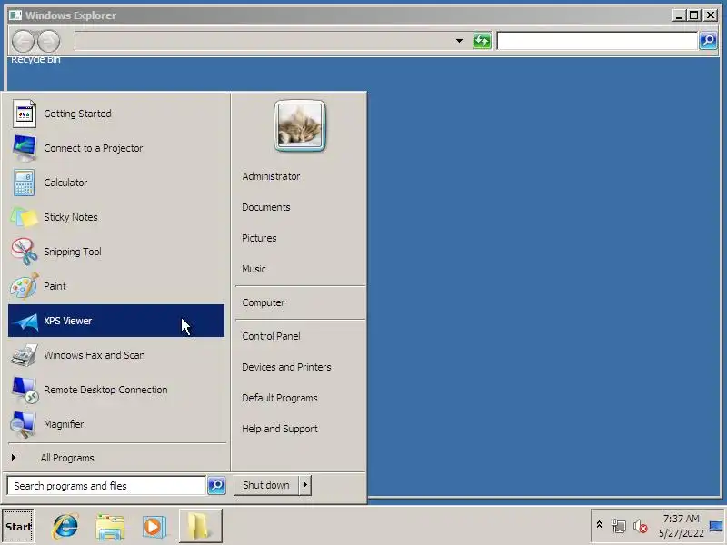The image size is (727, 545).
Task: Launch Snipping Tool
Action: pyautogui.click(x=116, y=252)
